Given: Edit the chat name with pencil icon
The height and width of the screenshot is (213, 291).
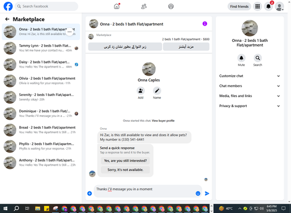Looking at the screenshot, I should click(157, 91).
